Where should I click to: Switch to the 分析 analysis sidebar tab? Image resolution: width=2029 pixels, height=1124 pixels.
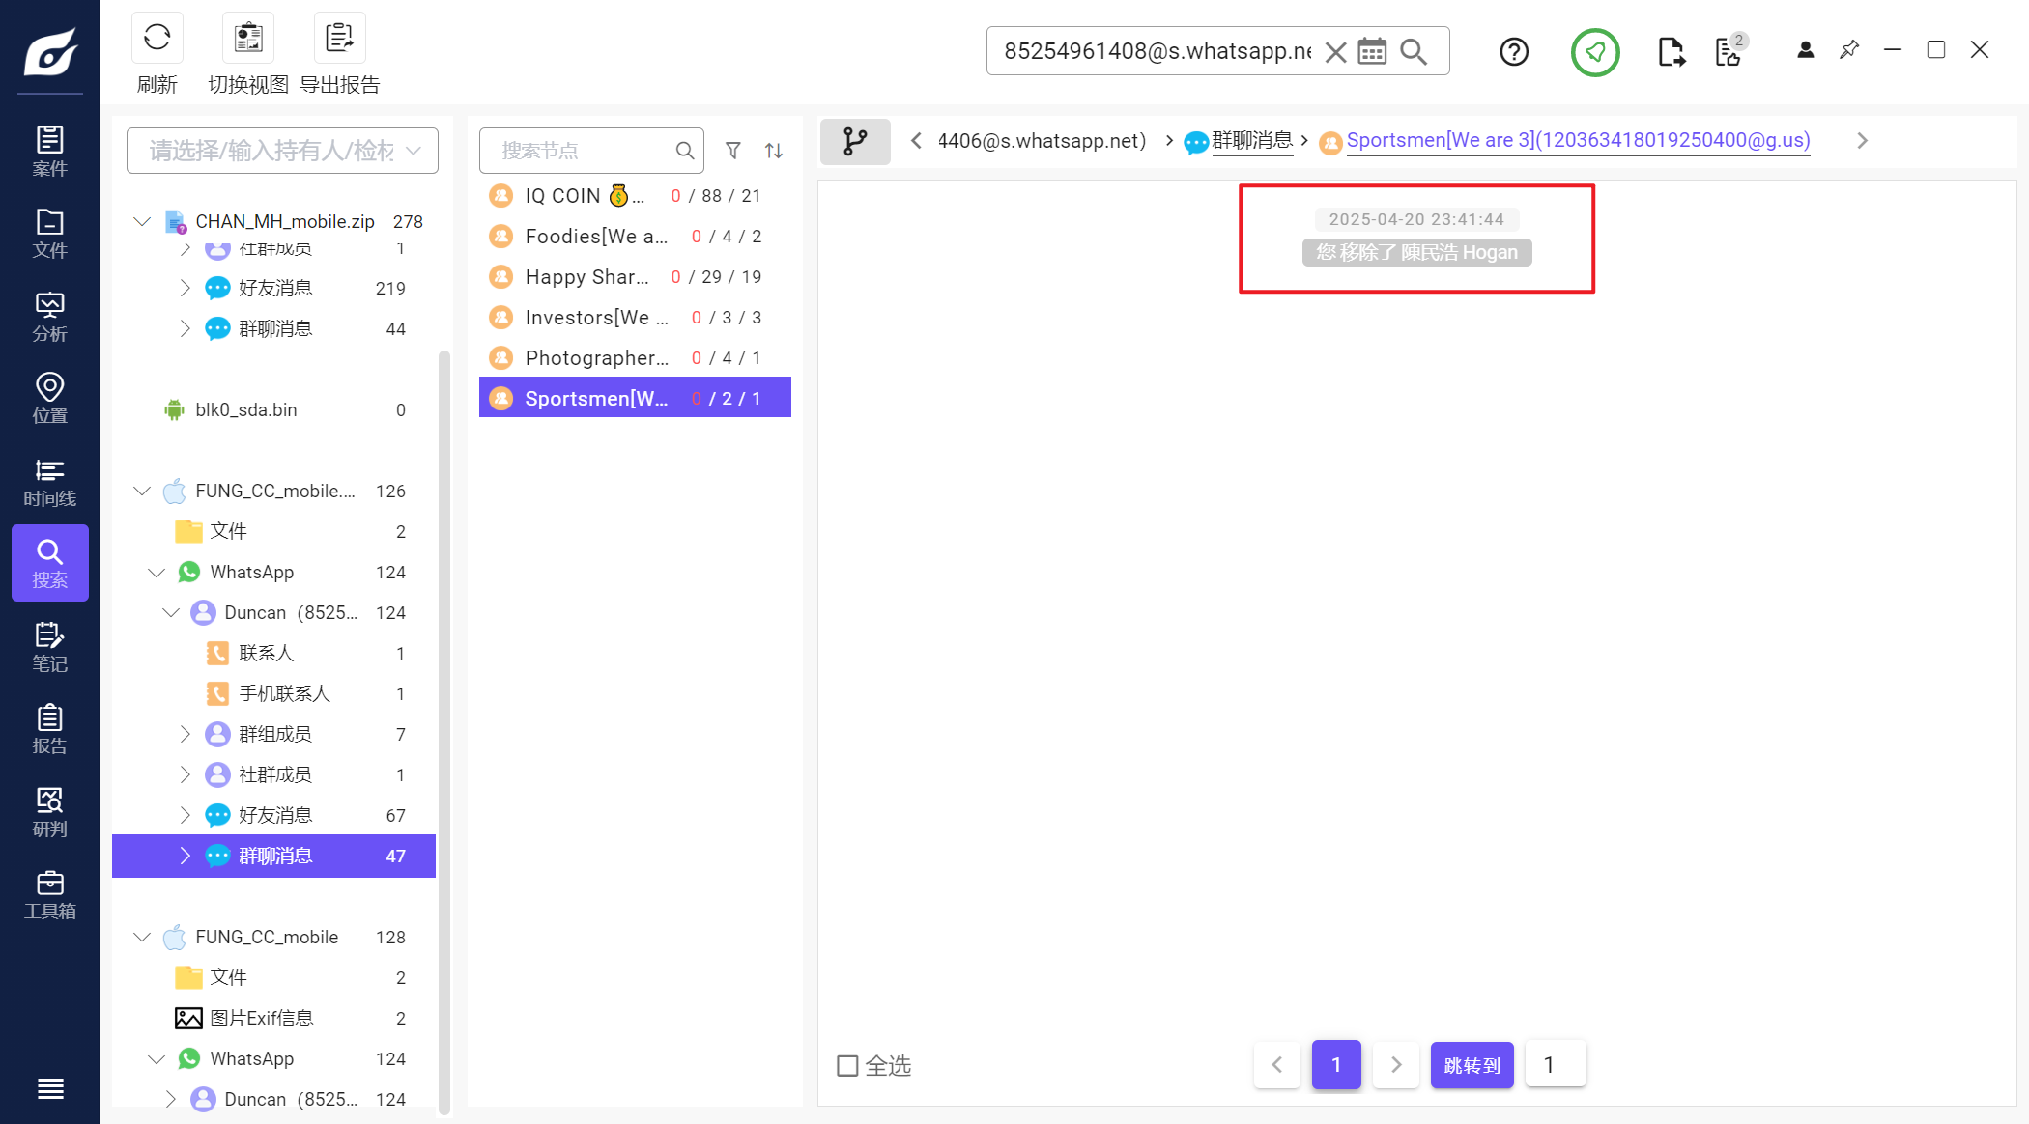49,317
